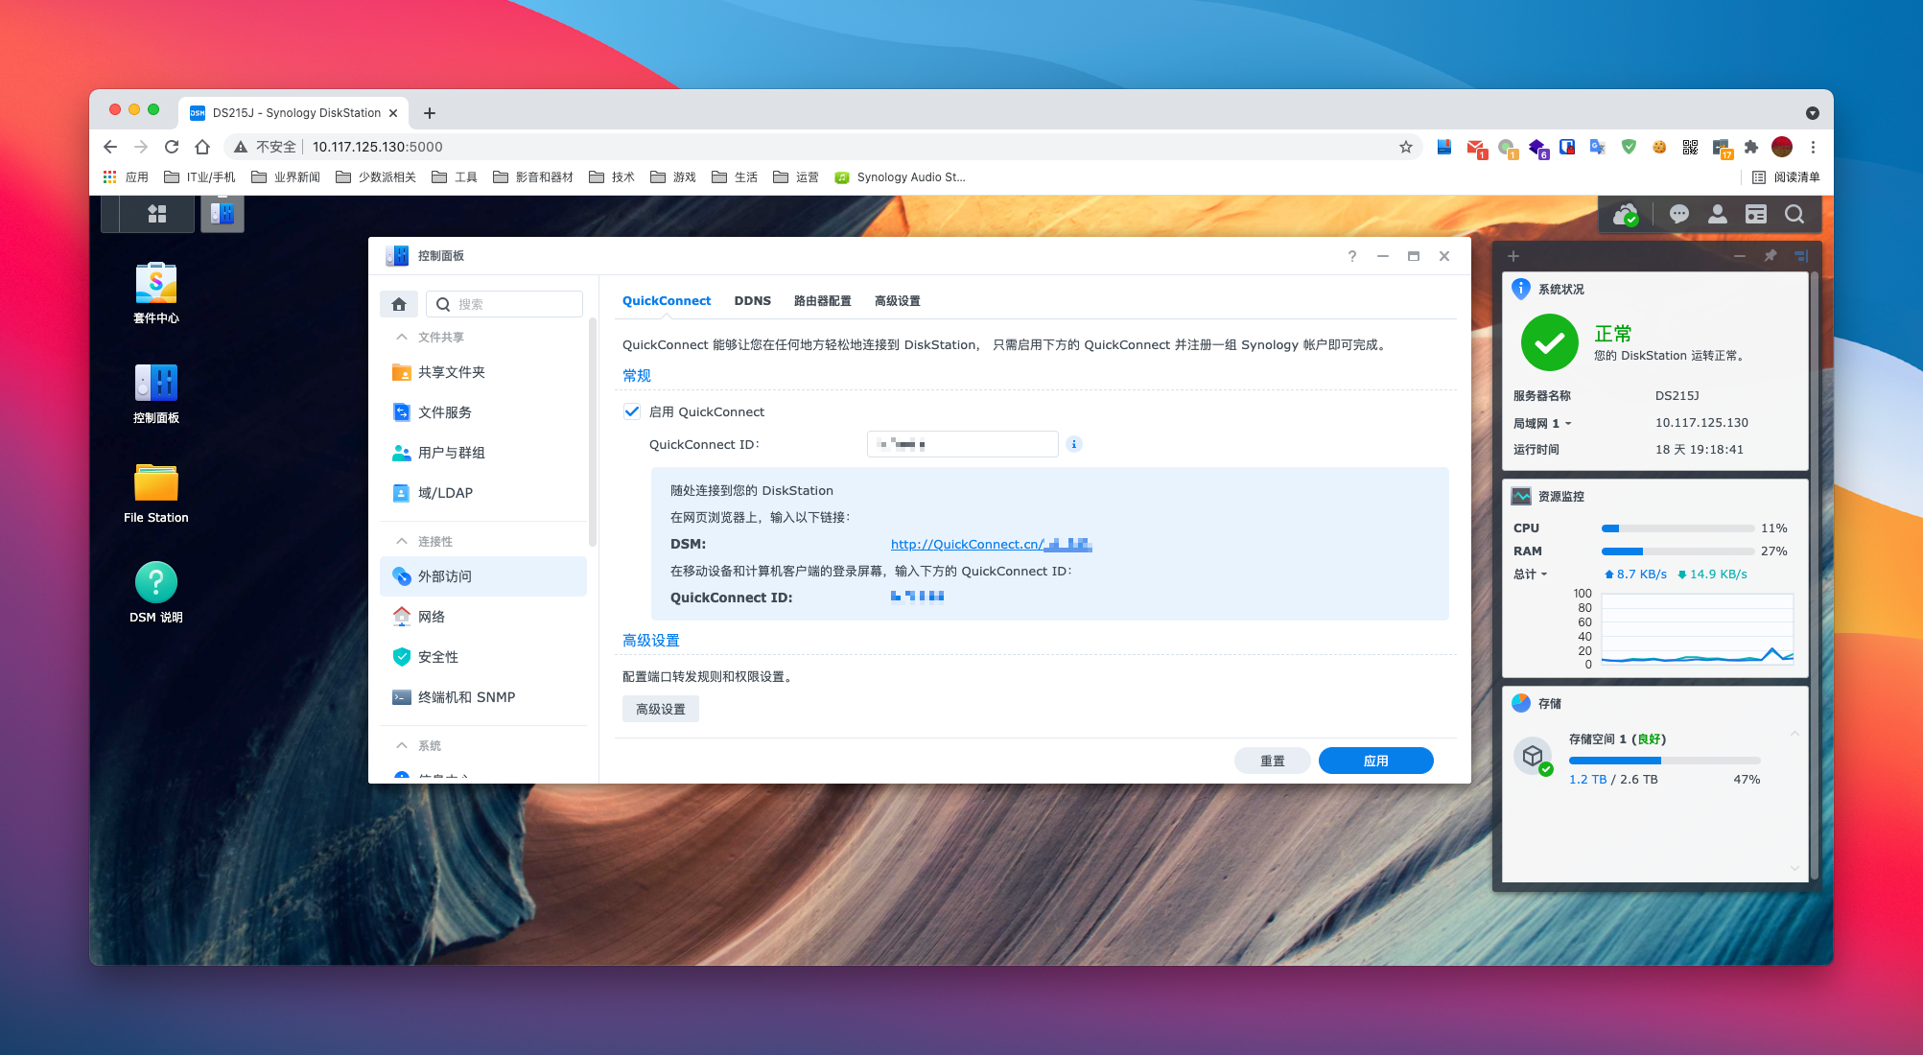Expand the 系统 section in the sidebar

coord(403,745)
